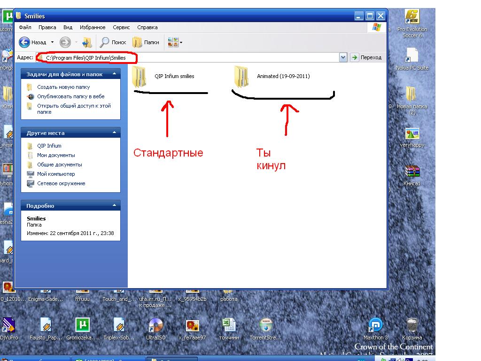Click the address bar path field
Screen dimensions: 481x361
click(187, 57)
